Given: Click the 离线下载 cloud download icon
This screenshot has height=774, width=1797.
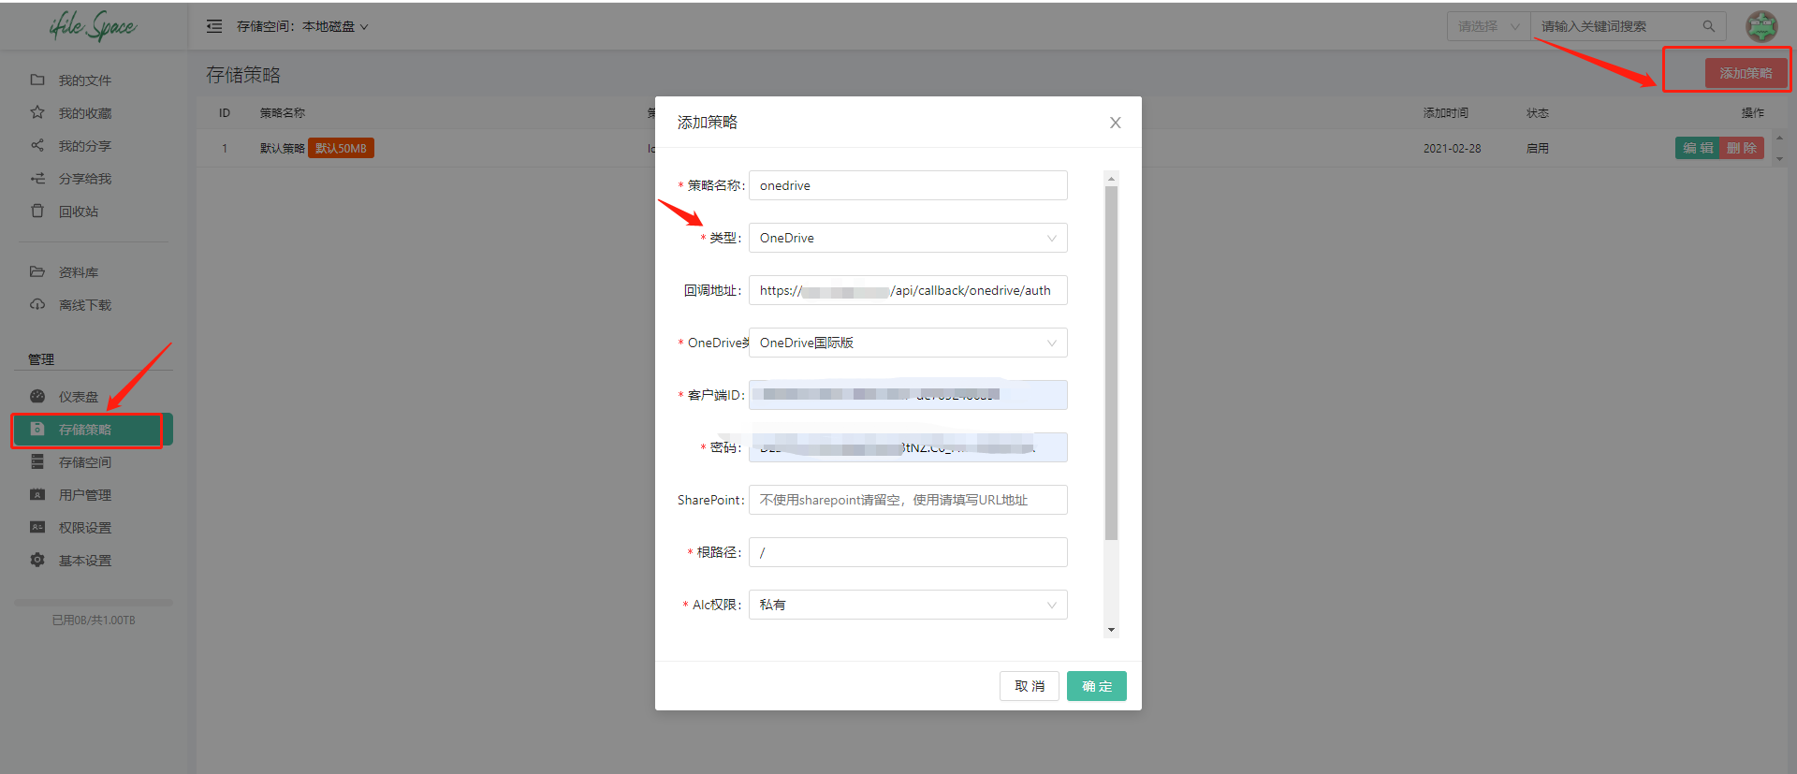Looking at the screenshot, I should tap(37, 304).
